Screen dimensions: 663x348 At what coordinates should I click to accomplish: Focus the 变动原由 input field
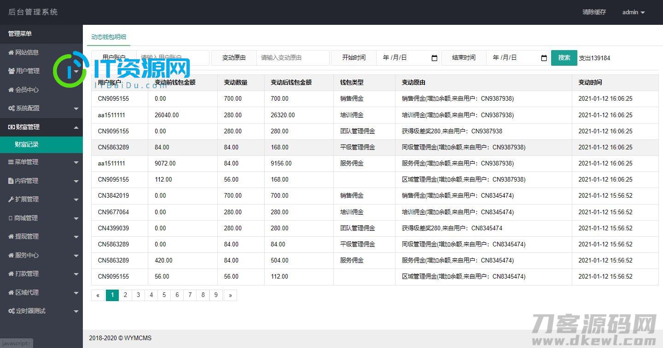(x=293, y=58)
